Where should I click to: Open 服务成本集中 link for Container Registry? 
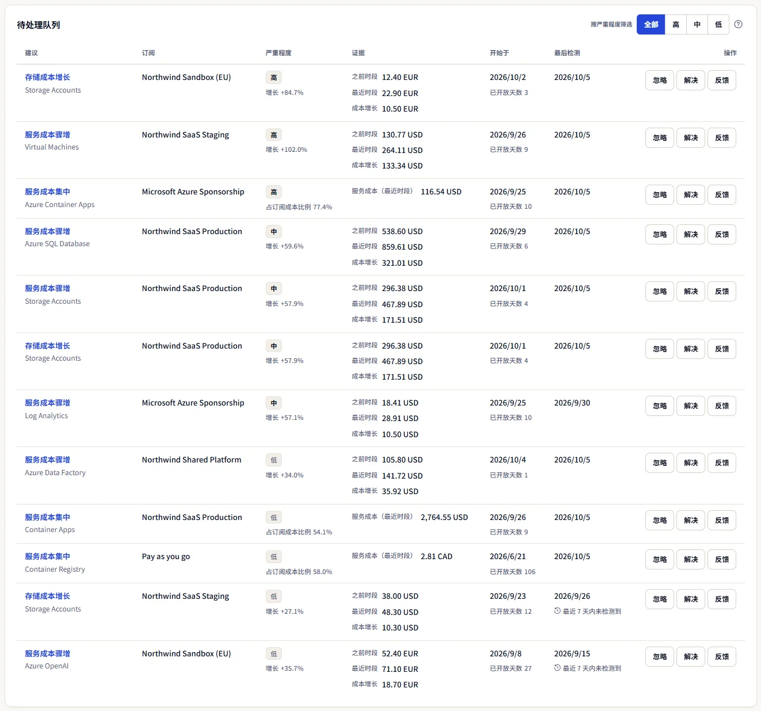[47, 556]
